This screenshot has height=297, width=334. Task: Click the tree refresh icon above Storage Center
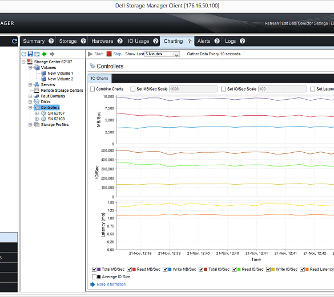coord(23,54)
